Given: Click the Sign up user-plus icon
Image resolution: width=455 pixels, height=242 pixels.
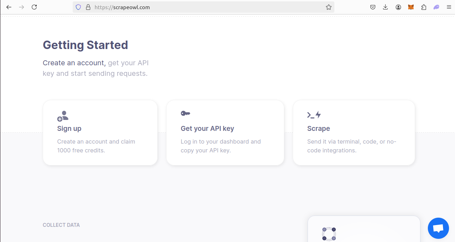Looking at the screenshot, I should [63, 116].
